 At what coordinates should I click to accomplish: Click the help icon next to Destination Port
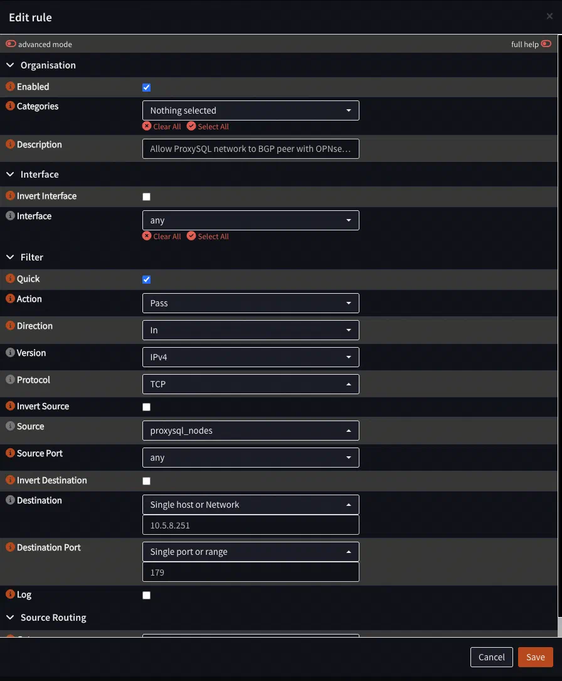click(11, 547)
